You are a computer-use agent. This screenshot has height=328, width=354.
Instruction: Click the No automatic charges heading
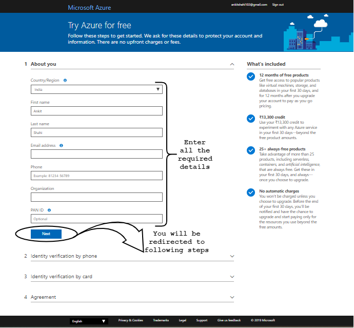(279, 191)
